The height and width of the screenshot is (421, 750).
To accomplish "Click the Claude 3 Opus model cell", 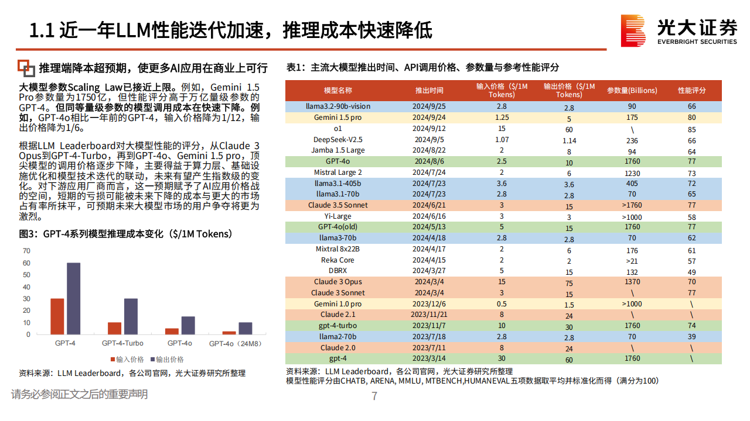I will click(x=338, y=282).
